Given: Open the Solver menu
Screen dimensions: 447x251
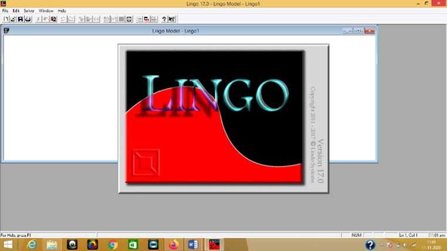Looking at the screenshot, I should pos(29,11).
